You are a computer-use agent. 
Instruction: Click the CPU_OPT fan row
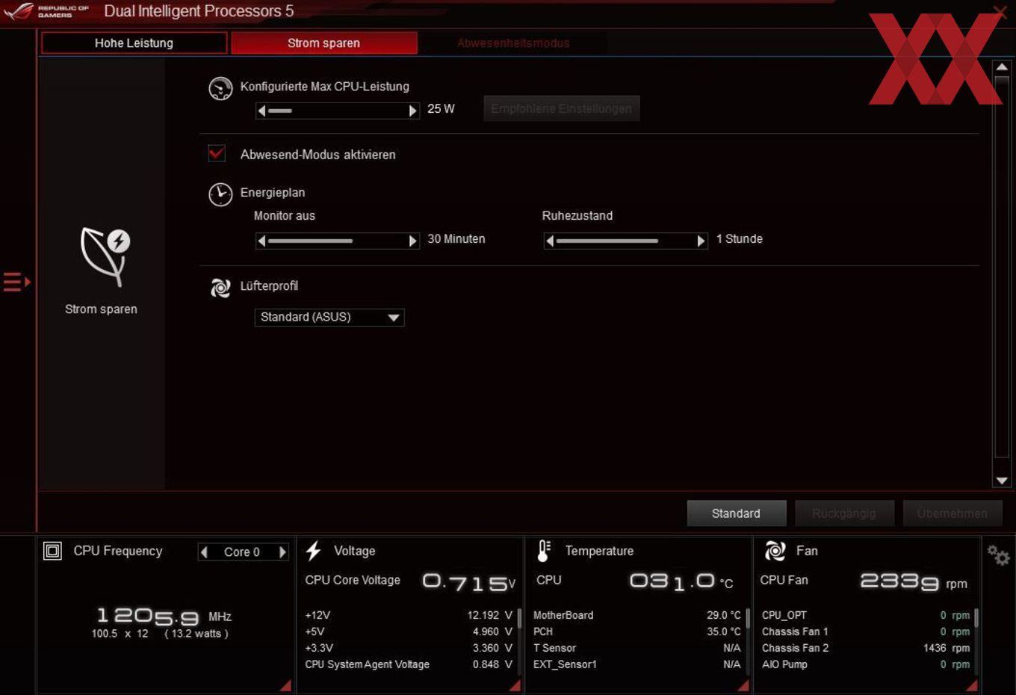pos(866,615)
